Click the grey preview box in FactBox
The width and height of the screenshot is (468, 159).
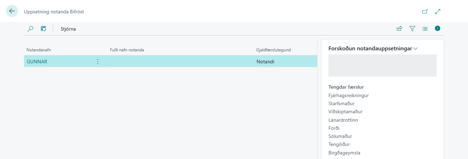pos(382,65)
